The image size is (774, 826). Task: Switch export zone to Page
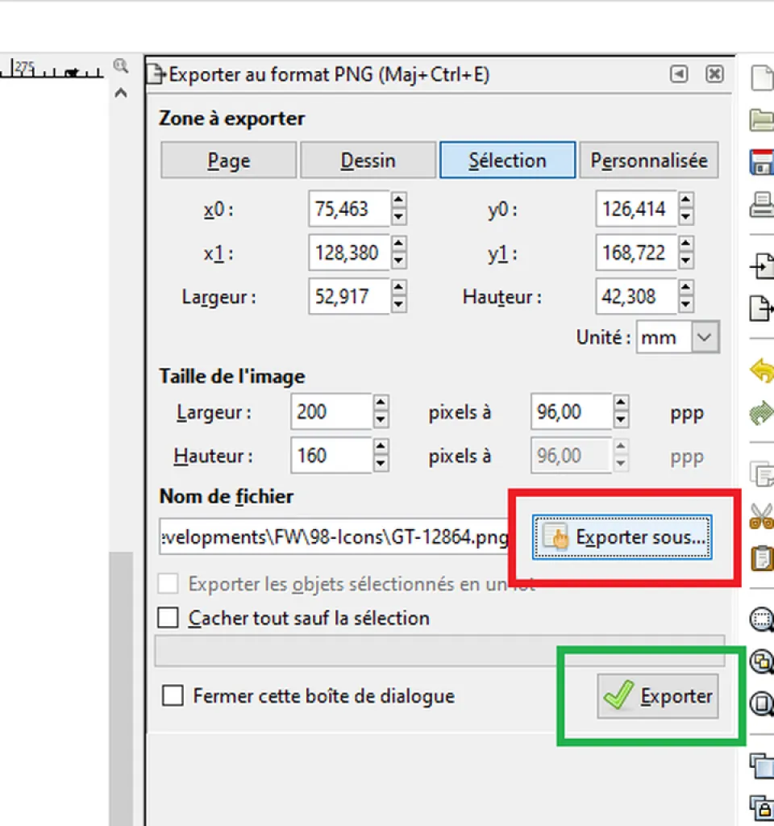228,161
